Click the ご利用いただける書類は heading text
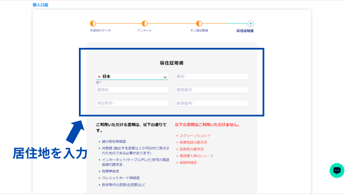 pos(131,128)
